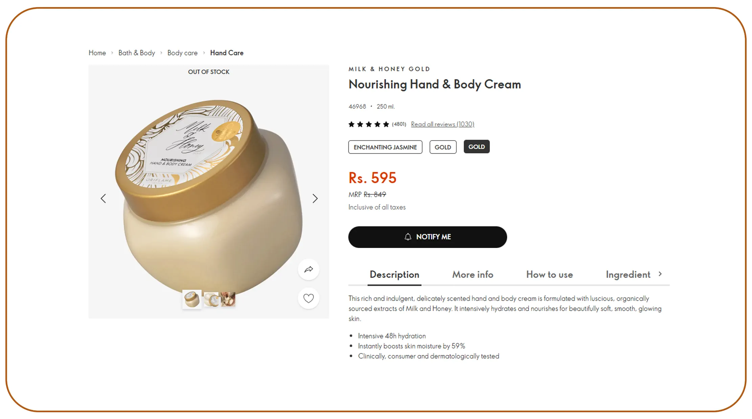Click the chevron between Home and Bath & Body
Screen dimensions: 752x419
[112, 53]
